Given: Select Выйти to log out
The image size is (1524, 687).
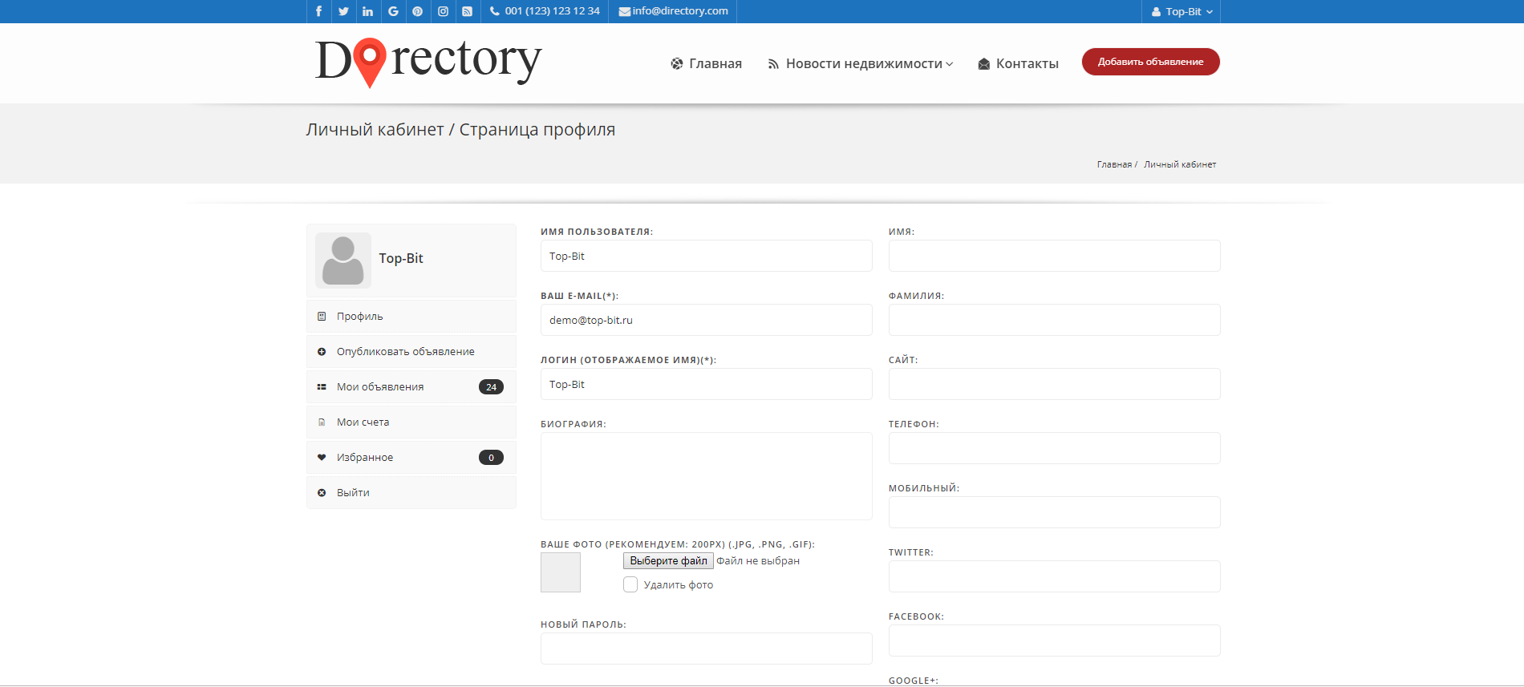Looking at the screenshot, I should pos(411,493).
